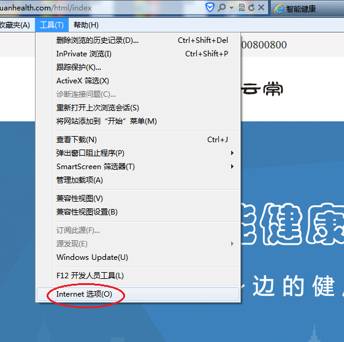The width and height of the screenshot is (344, 342).
Task: Click the compatibility view broken-page icon
Action: tap(242, 8)
